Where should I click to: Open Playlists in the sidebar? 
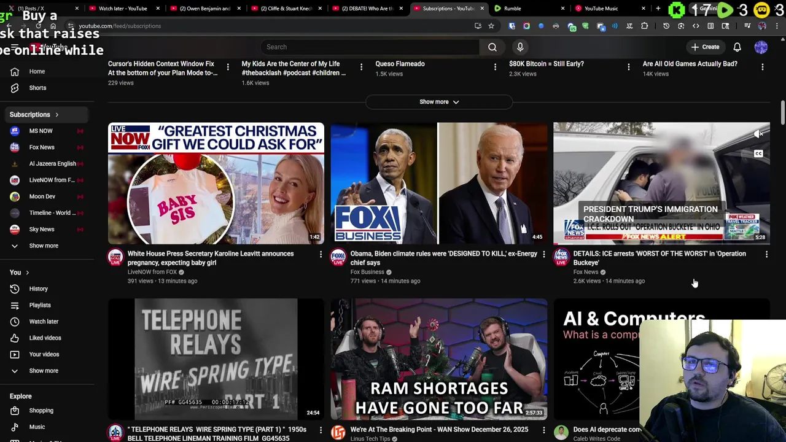pyautogui.click(x=48, y=305)
